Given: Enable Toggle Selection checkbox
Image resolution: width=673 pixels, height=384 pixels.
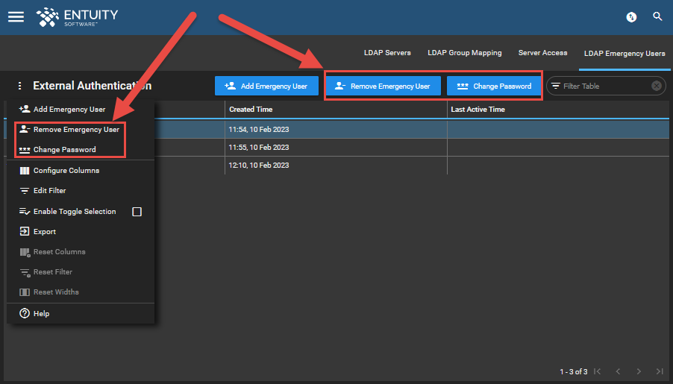Looking at the screenshot, I should 137,212.
